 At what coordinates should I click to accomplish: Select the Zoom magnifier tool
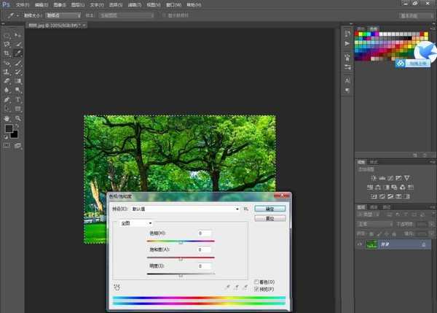point(18,117)
